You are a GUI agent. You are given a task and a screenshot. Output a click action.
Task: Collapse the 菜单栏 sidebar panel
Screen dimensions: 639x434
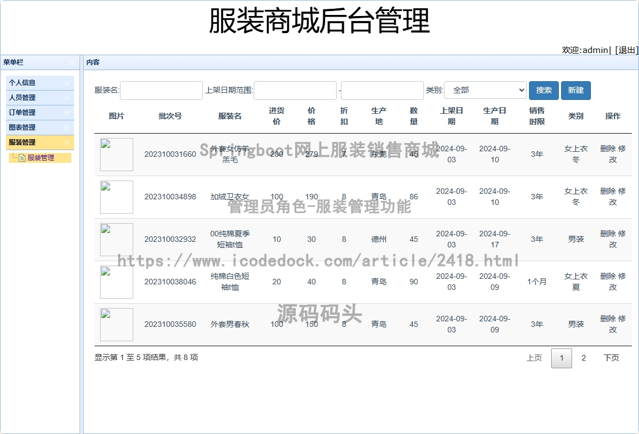[x=72, y=62]
